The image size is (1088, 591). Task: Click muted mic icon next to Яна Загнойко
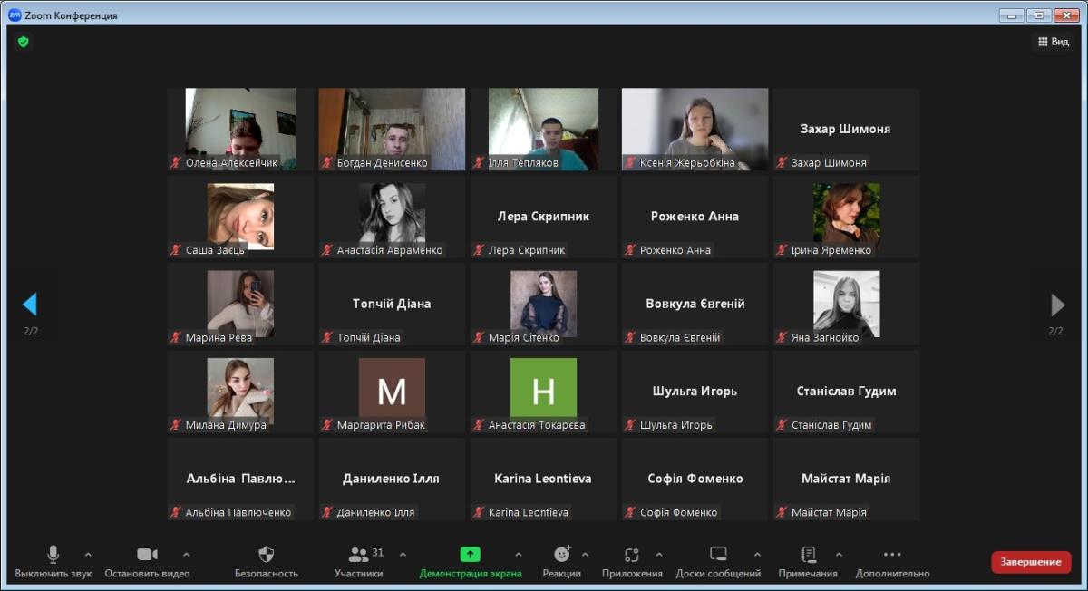click(x=782, y=337)
